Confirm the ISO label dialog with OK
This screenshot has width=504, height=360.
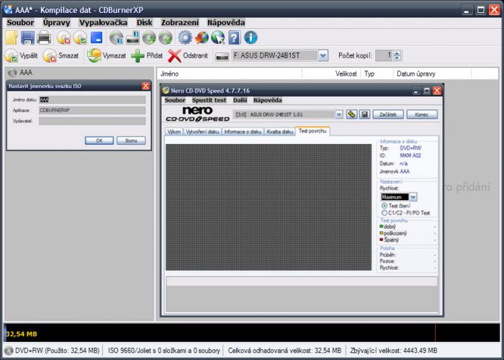(x=99, y=140)
